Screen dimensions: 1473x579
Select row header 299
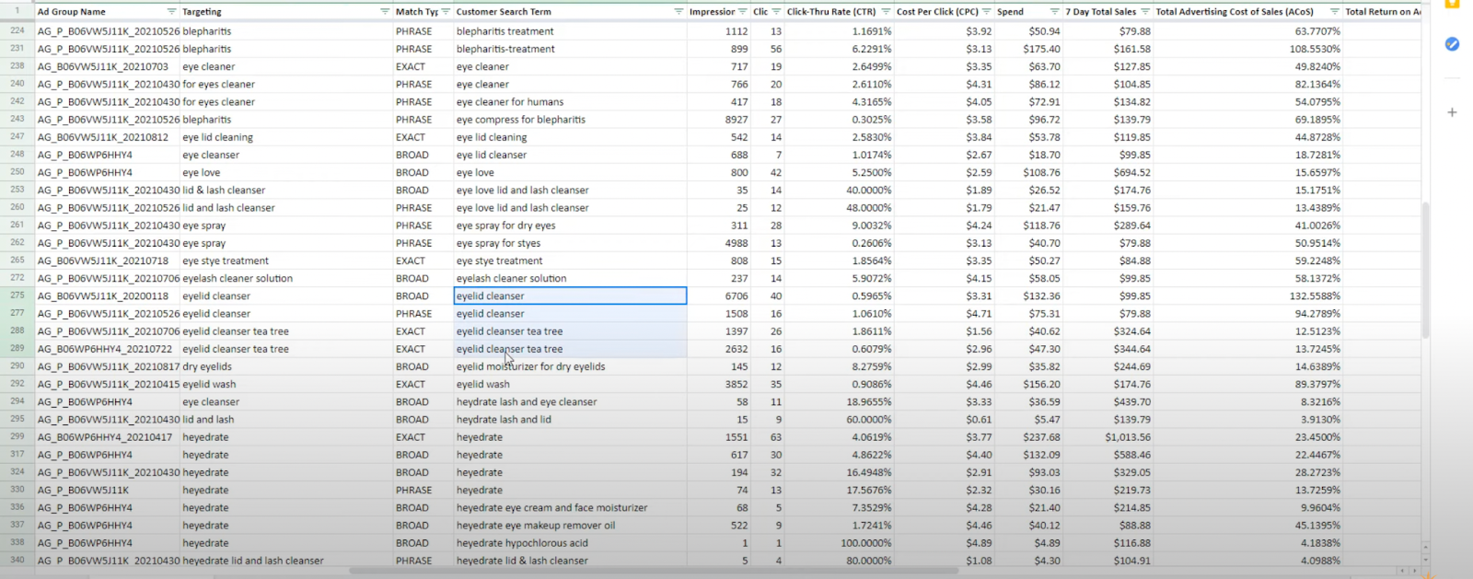[17, 437]
